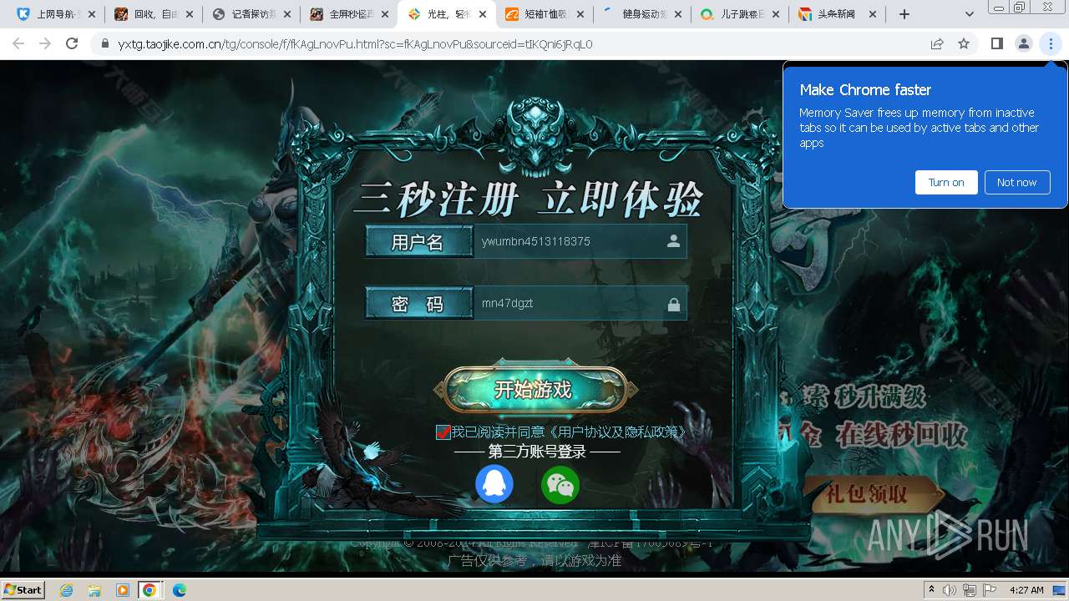Click the Chrome icon in the taskbar
This screenshot has height=601, width=1069.
point(149,590)
